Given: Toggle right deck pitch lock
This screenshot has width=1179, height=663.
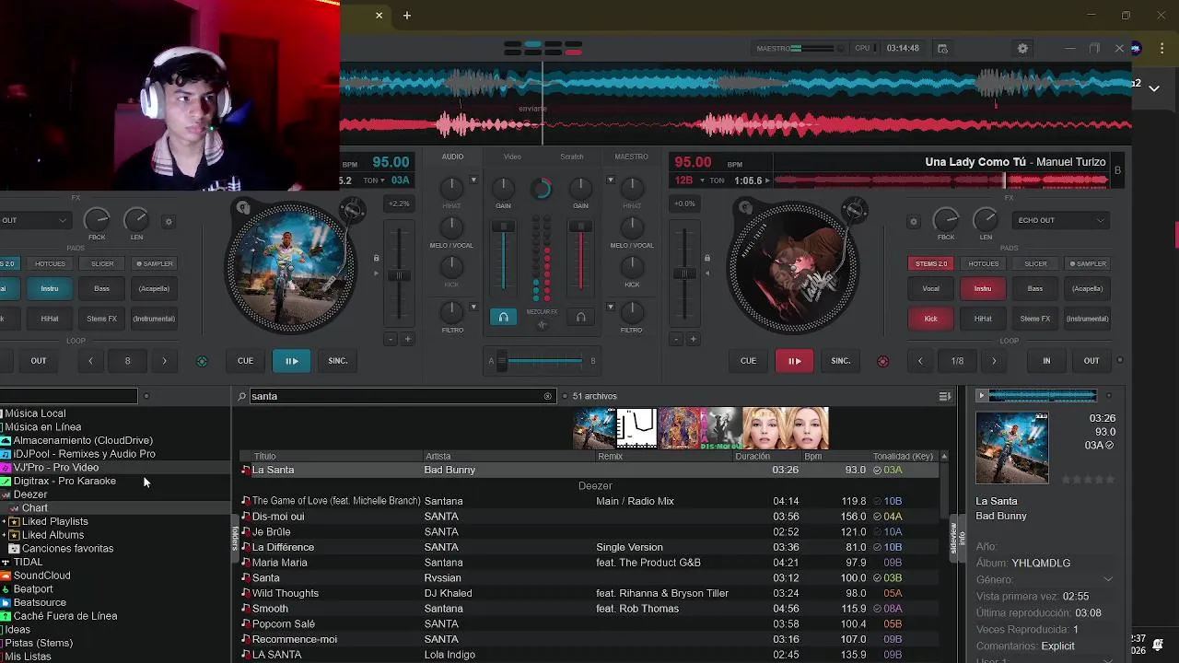Looking at the screenshot, I should tap(706, 259).
